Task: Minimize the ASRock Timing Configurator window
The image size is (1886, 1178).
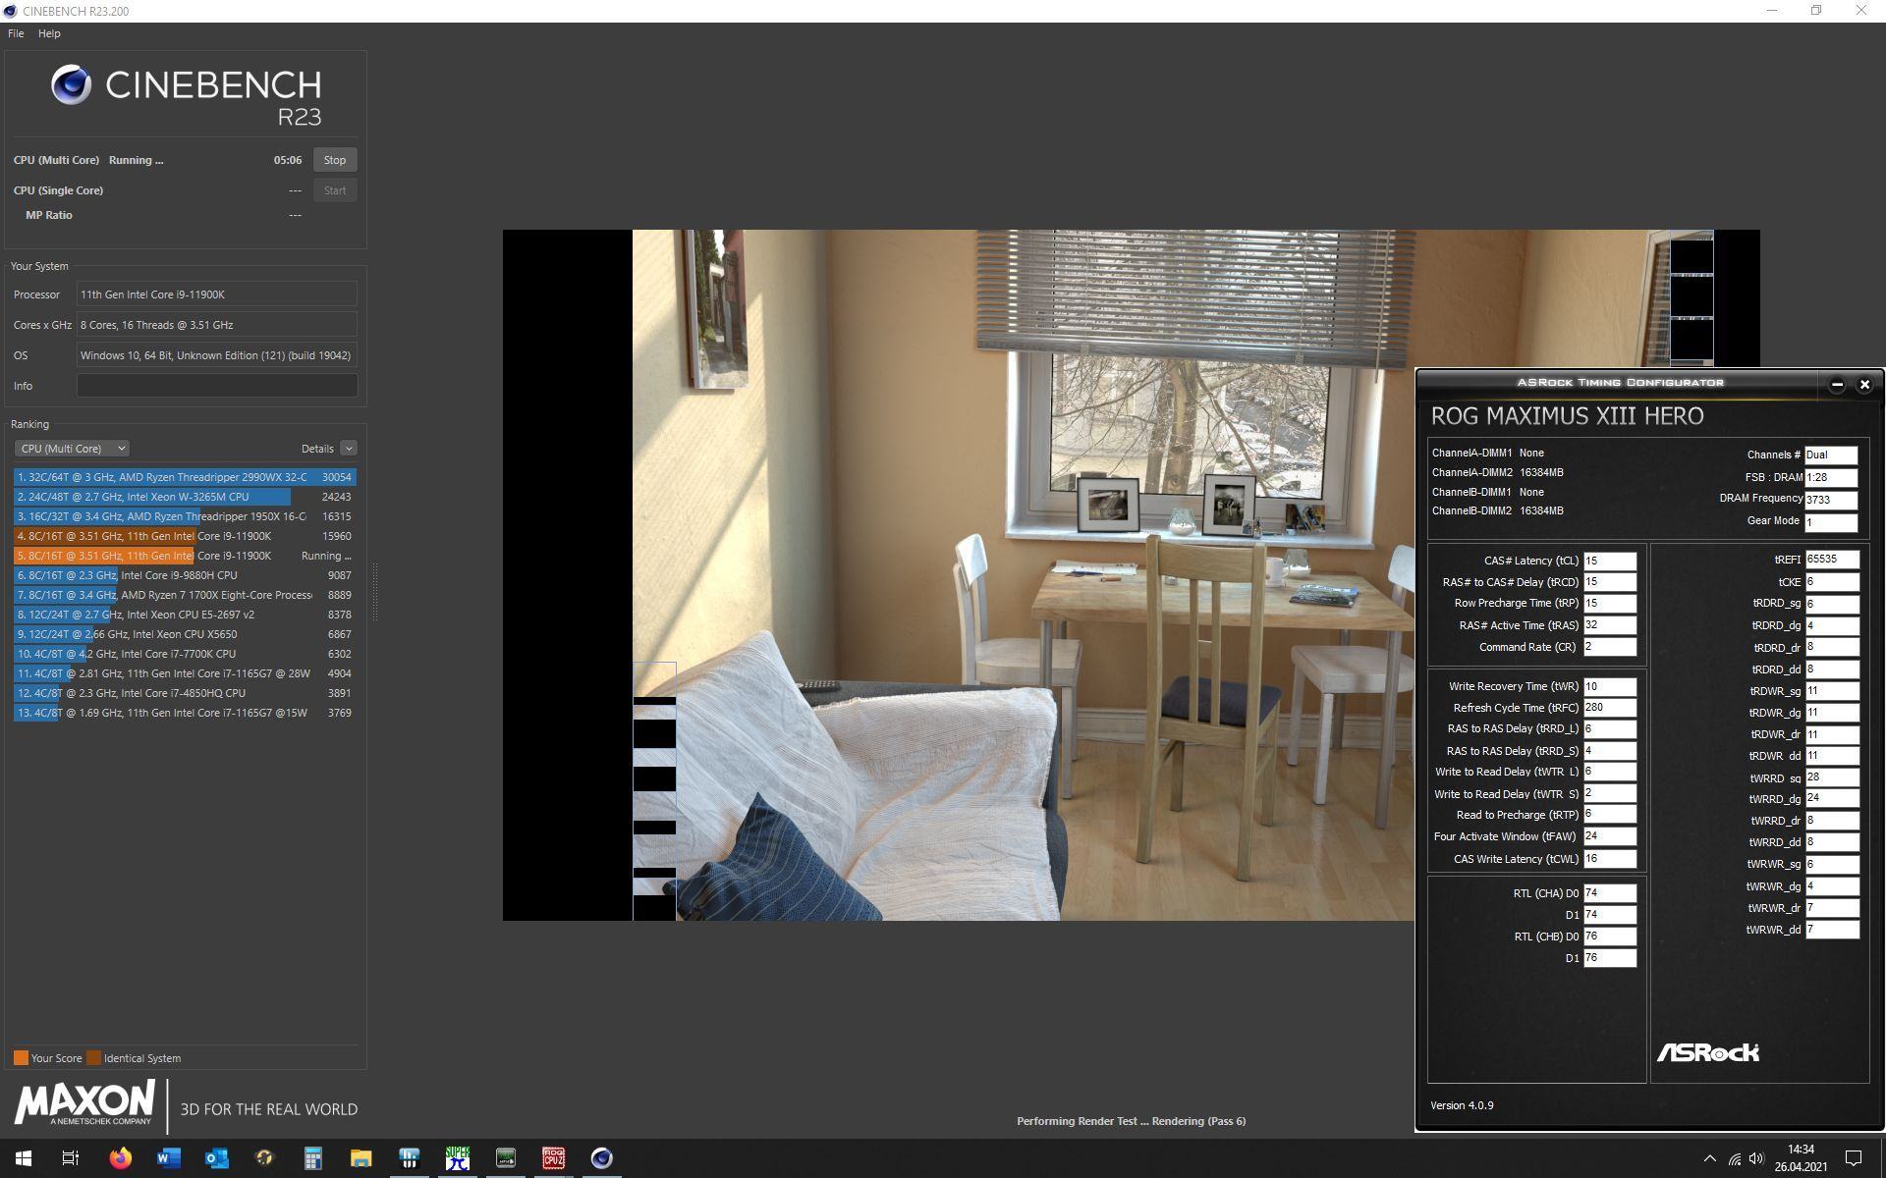Action: (x=1837, y=385)
